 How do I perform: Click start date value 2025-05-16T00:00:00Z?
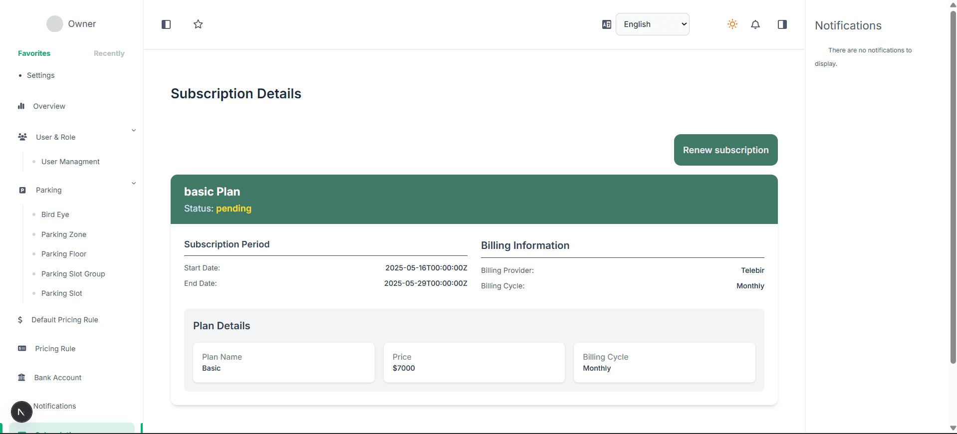point(426,268)
